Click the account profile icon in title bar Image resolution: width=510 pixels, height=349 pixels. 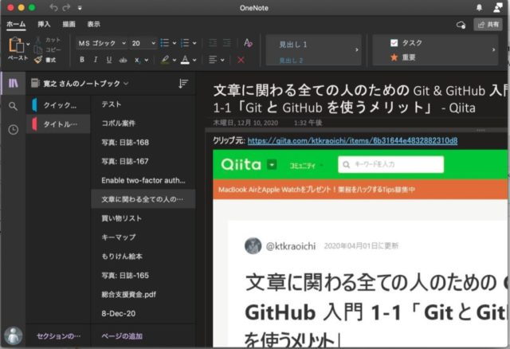(497, 7)
